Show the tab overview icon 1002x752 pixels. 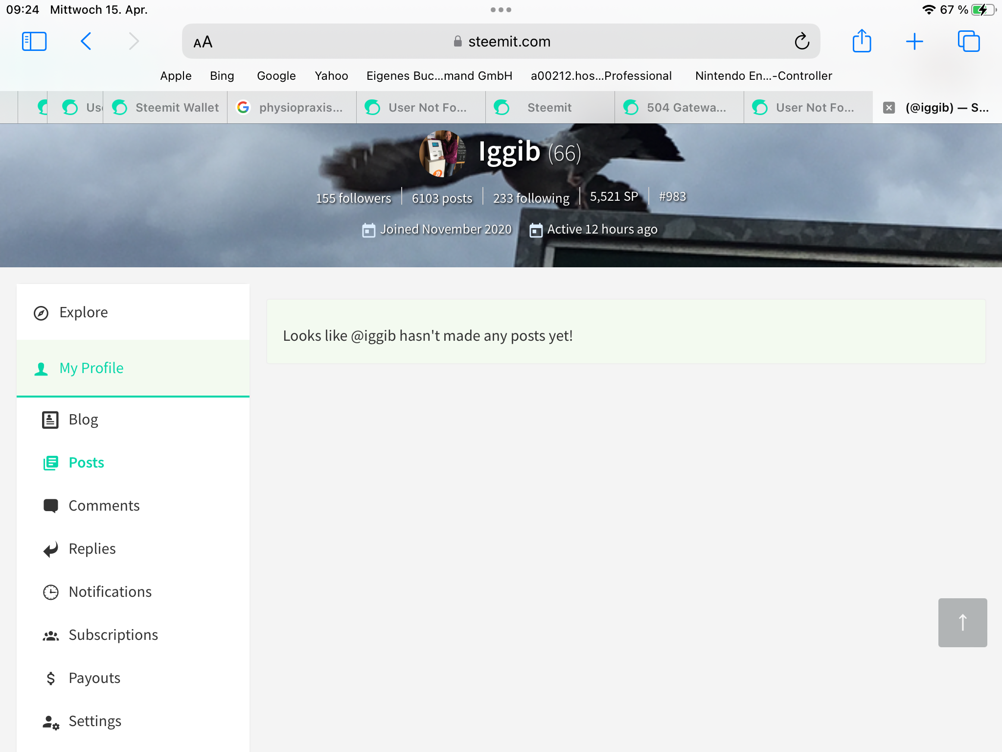coord(968,42)
